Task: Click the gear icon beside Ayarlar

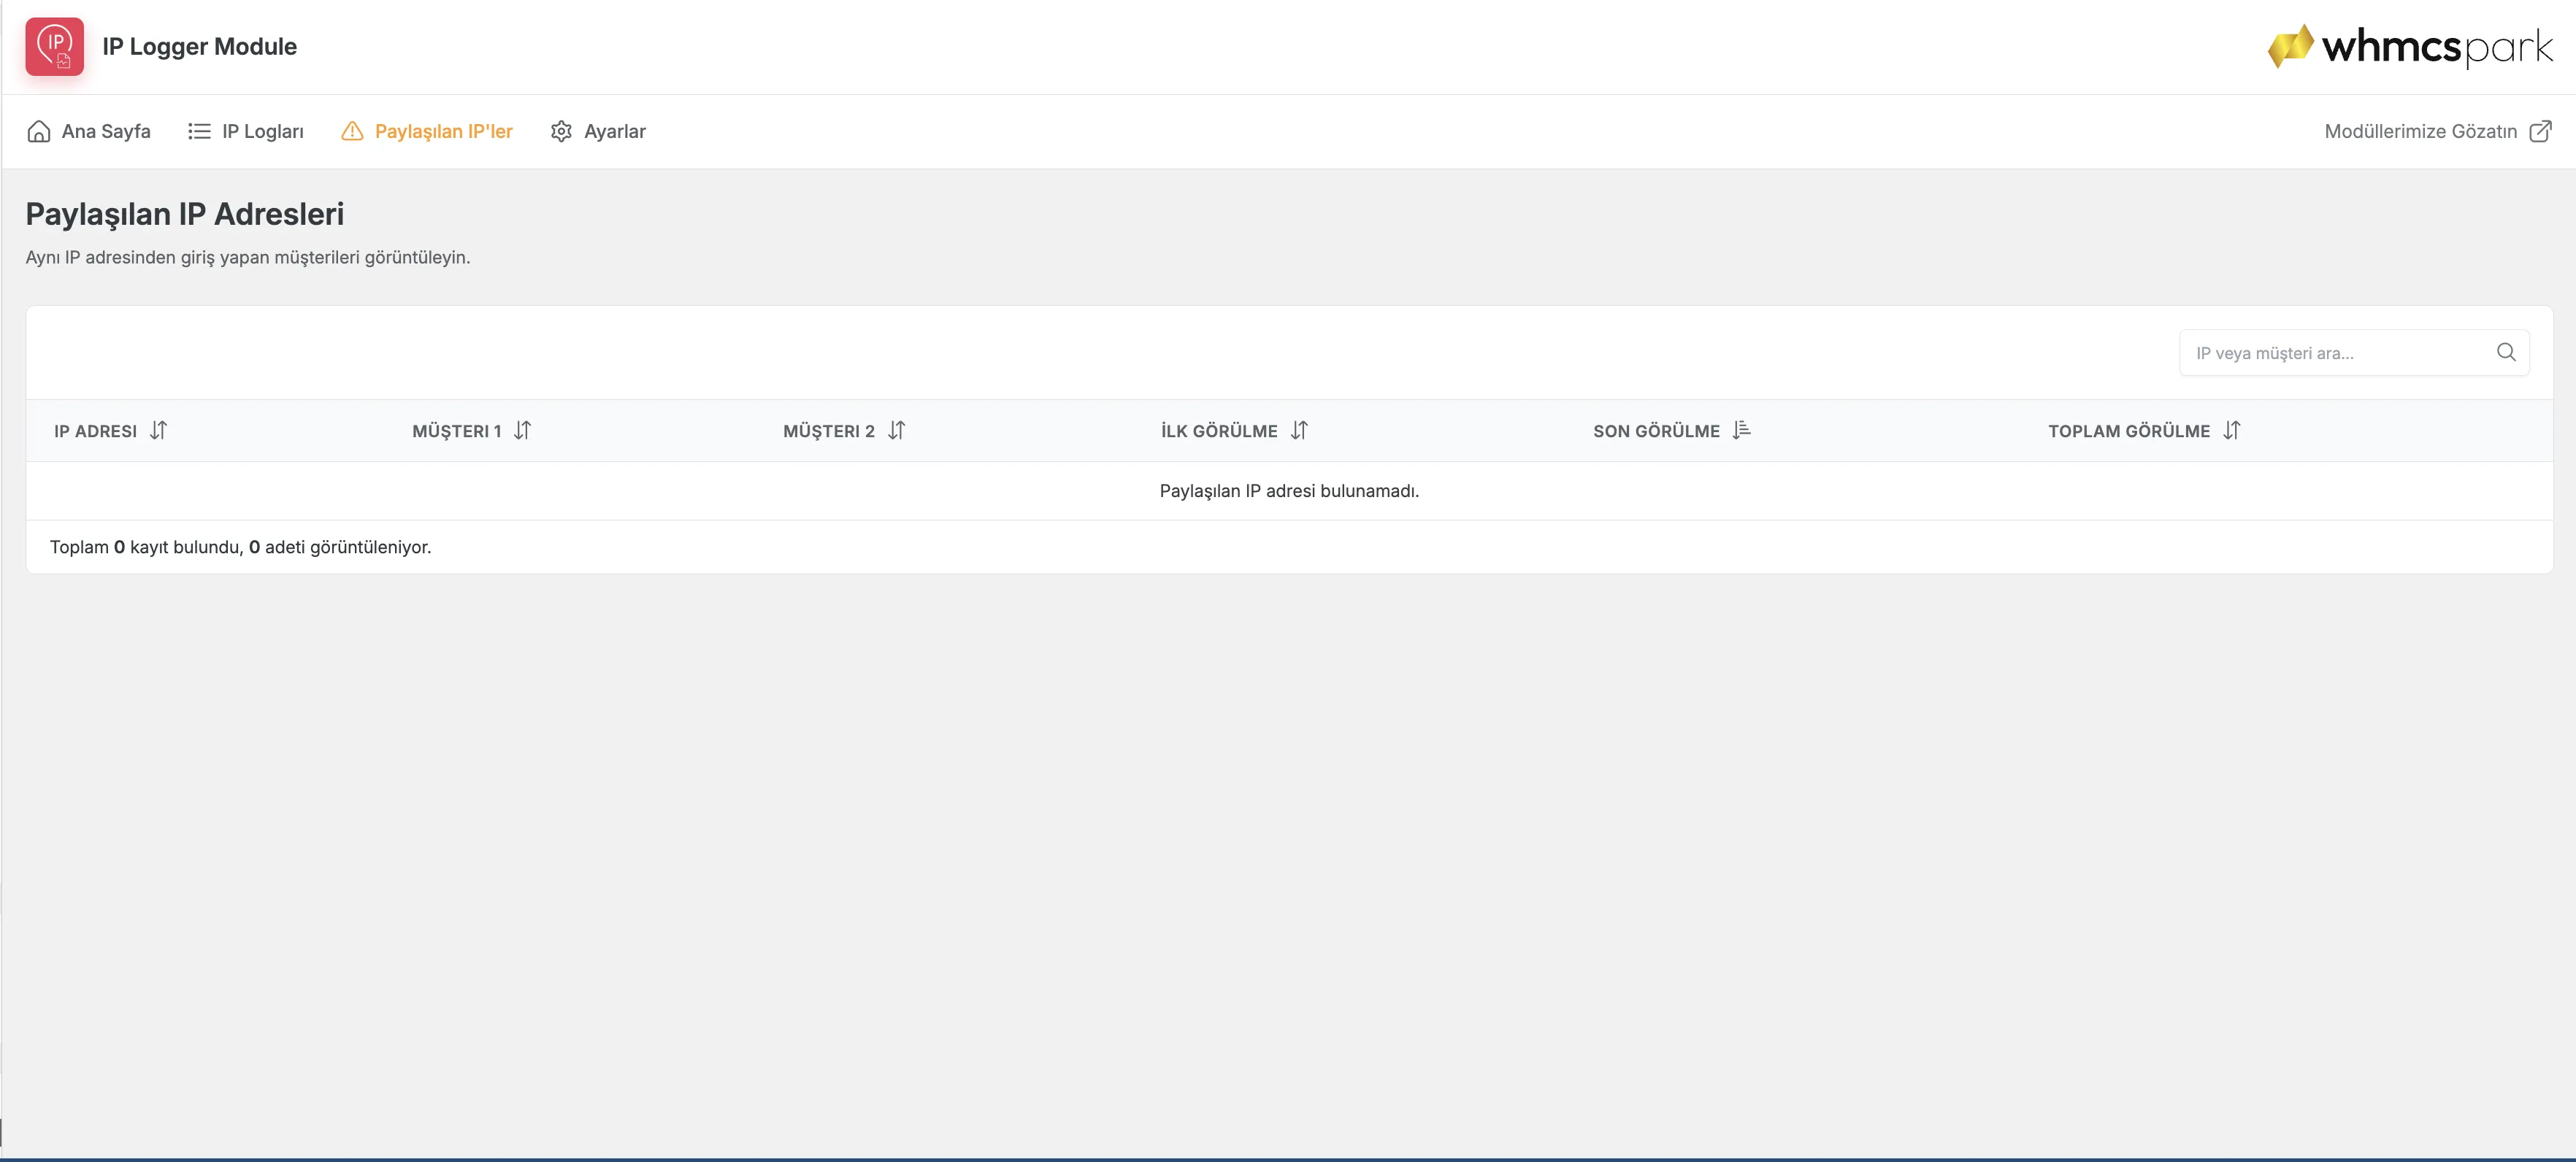Action: coord(561,131)
